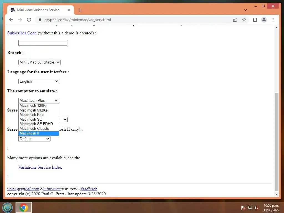Open the browser side panel
The height and width of the screenshot is (213, 284).
tap(255, 20)
